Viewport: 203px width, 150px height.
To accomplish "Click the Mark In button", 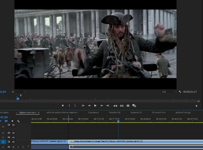I will (x=70, y=106).
